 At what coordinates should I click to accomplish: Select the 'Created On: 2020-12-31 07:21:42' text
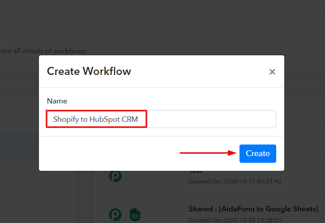point(235,181)
